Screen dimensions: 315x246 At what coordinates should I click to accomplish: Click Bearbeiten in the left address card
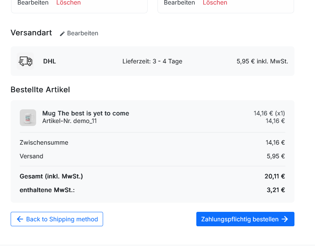pos(33,3)
